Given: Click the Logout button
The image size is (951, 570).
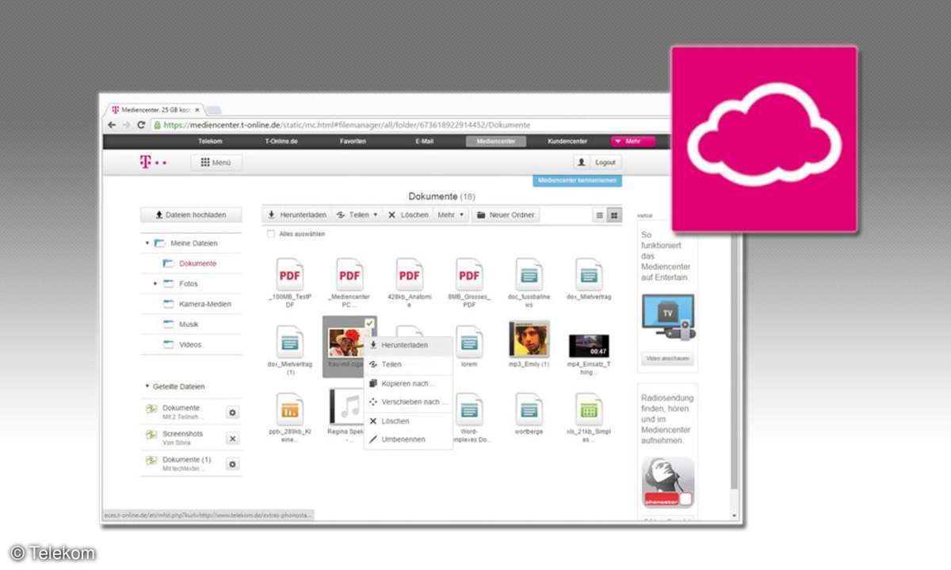Looking at the screenshot, I should (x=605, y=161).
